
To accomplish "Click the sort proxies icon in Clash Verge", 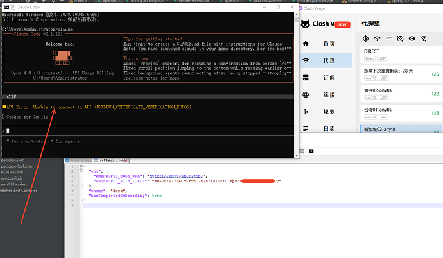I will tap(388, 39).
